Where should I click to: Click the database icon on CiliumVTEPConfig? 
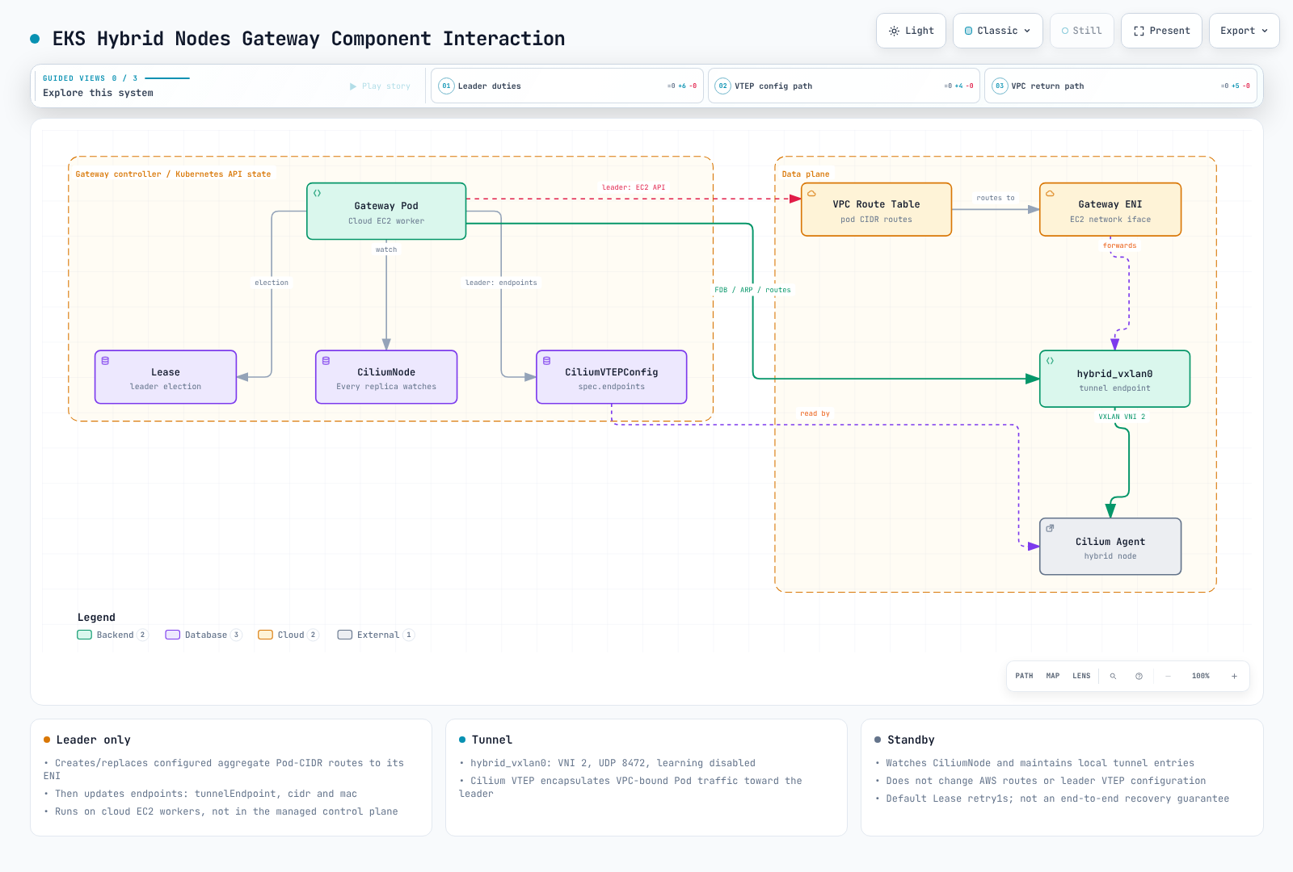tap(546, 361)
